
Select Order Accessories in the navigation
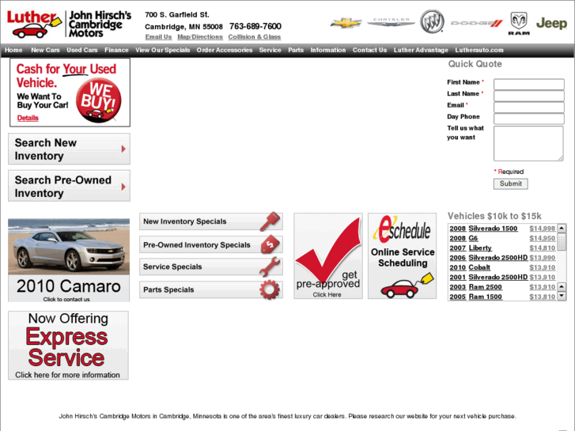coord(225,51)
